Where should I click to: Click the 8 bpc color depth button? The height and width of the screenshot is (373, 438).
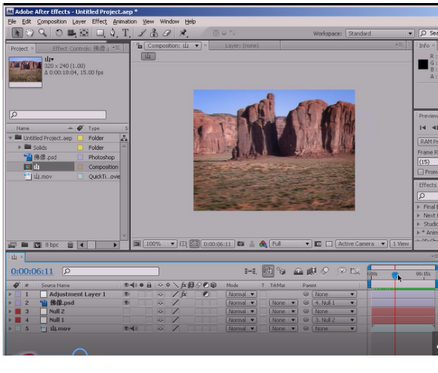click(52, 245)
